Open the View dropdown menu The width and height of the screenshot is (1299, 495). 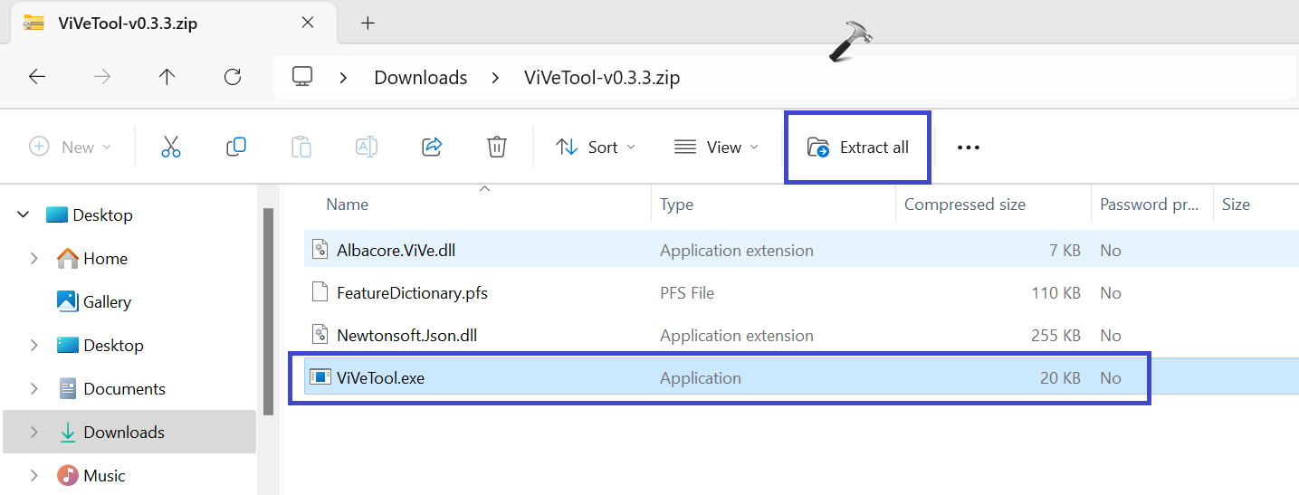(x=716, y=148)
